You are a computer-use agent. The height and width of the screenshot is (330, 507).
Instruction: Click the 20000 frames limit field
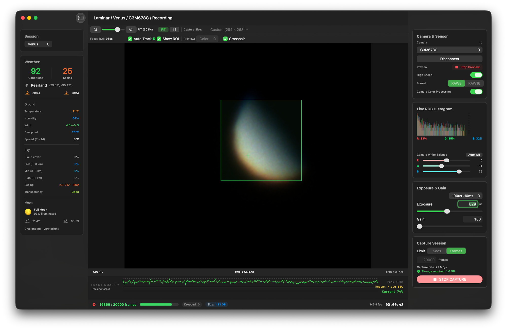pos(426,260)
